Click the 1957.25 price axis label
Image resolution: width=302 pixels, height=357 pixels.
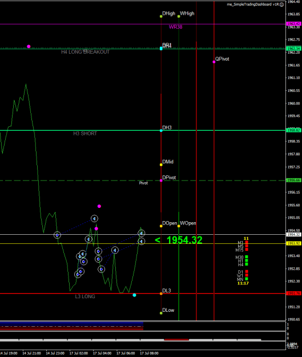pyautogui.click(x=294, y=167)
